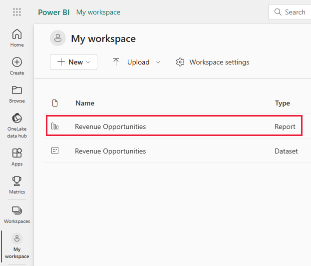Open the app launcher waffle grid
This screenshot has width=311, height=266.
[17, 12]
